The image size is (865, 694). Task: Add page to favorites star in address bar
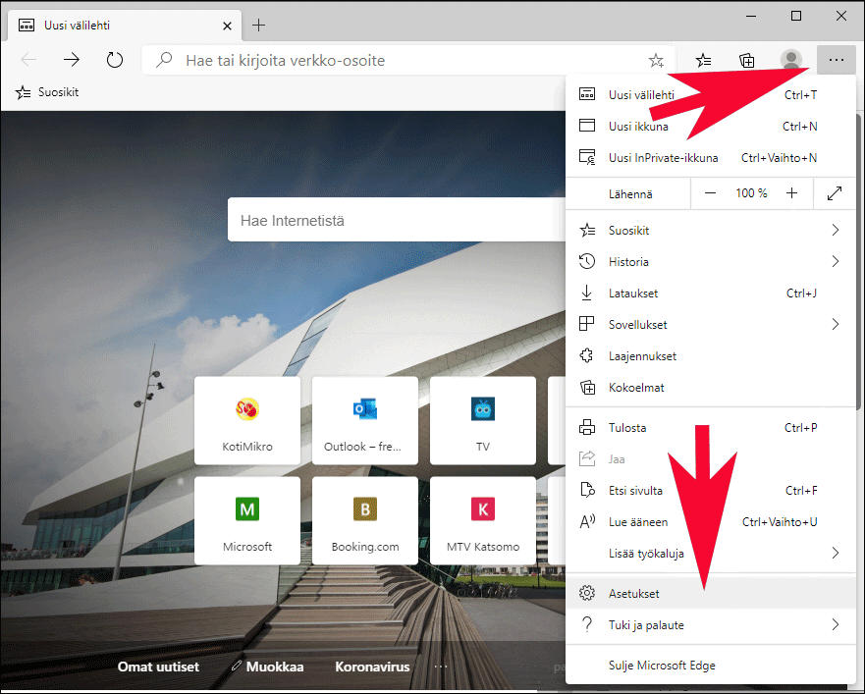tap(656, 60)
